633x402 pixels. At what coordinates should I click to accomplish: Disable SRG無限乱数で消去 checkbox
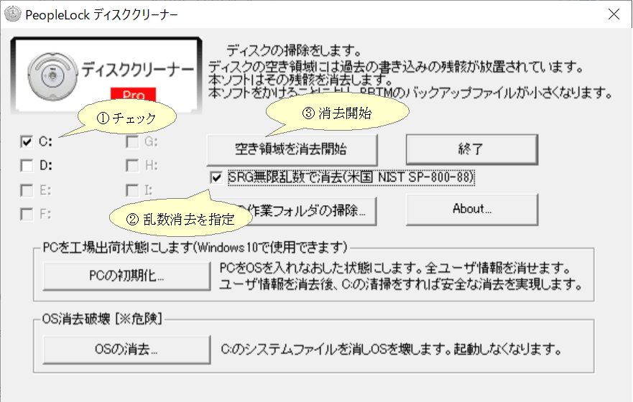tap(216, 177)
